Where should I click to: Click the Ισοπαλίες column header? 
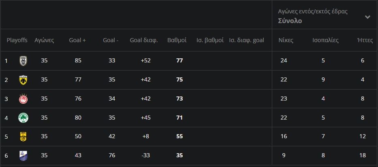[x=325, y=40]
